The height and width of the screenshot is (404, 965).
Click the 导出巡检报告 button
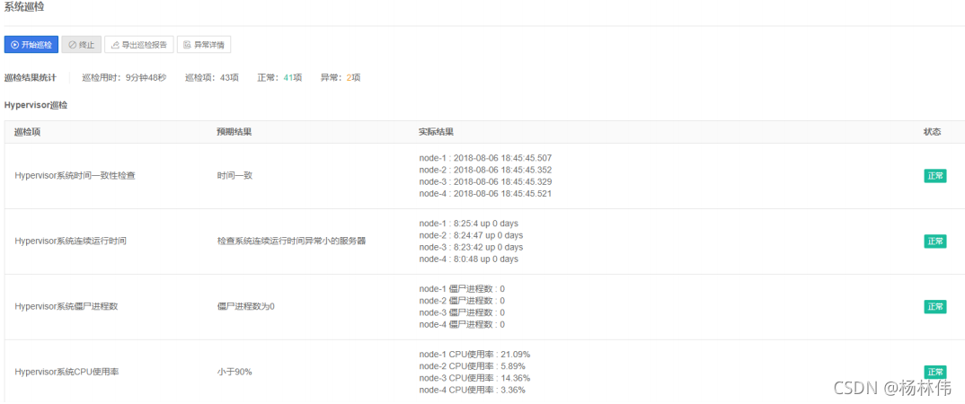139,44
